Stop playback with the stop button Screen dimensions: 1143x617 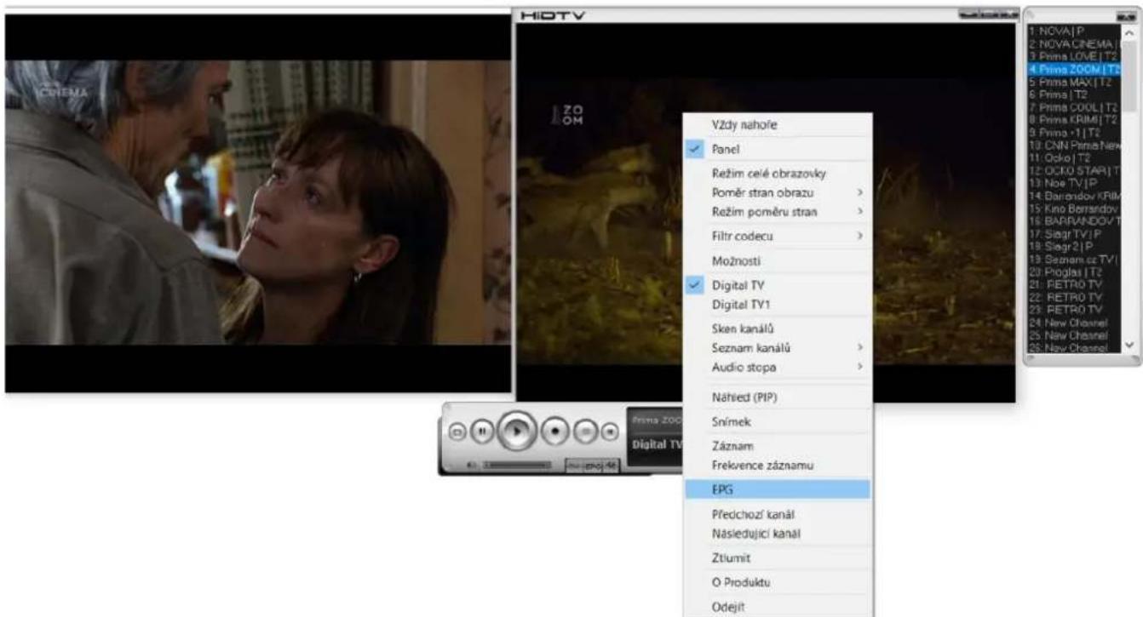pos(584,432)
